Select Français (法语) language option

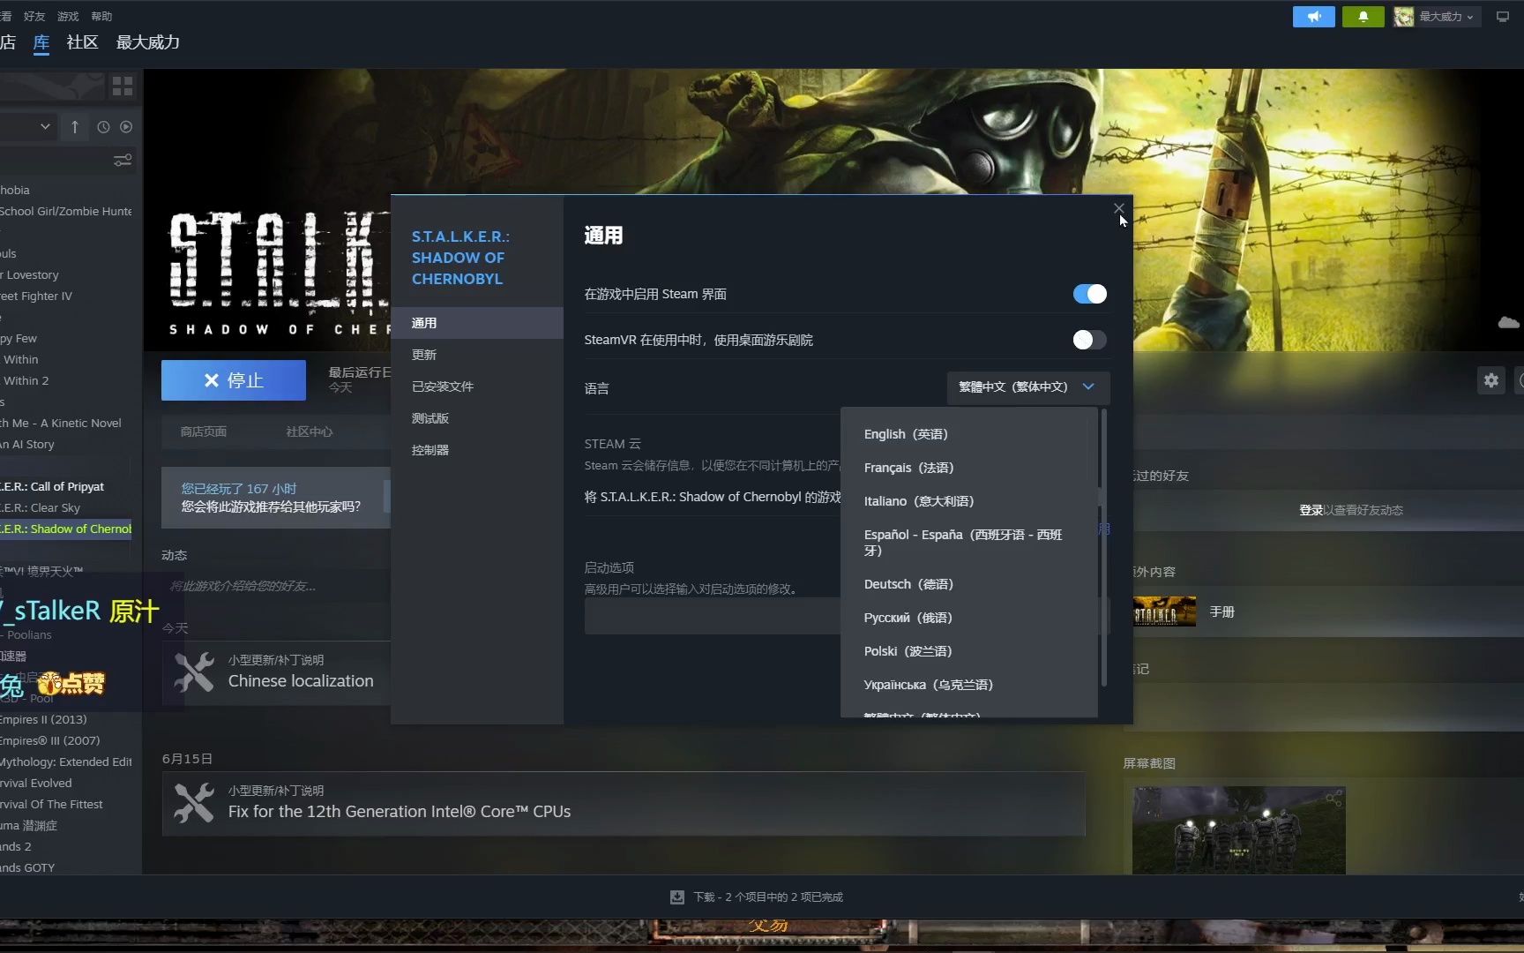(x=967, y=468)
